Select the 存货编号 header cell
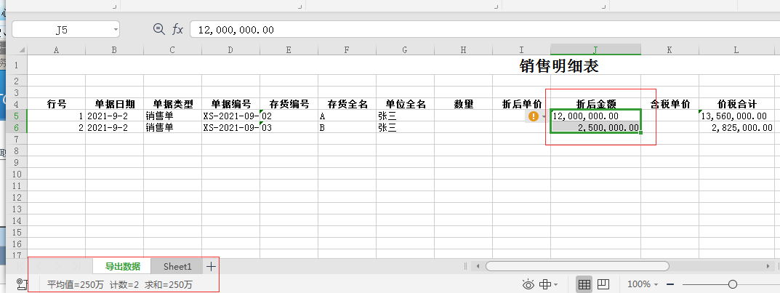 289,105
